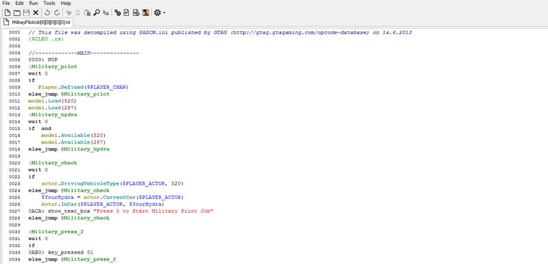Screen dimensions: 548x264
Task: Open Replace with the 'b-a' icon
Action: point(106,12)
